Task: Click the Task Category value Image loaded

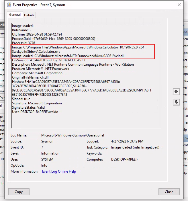Action: pyautogui.click(x=135, y=147)
